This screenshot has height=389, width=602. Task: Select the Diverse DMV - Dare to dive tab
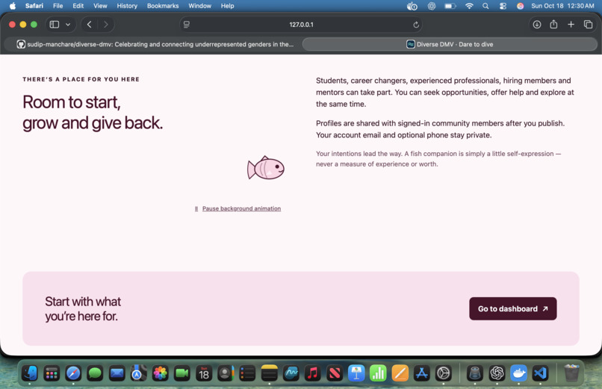point(450,44)
